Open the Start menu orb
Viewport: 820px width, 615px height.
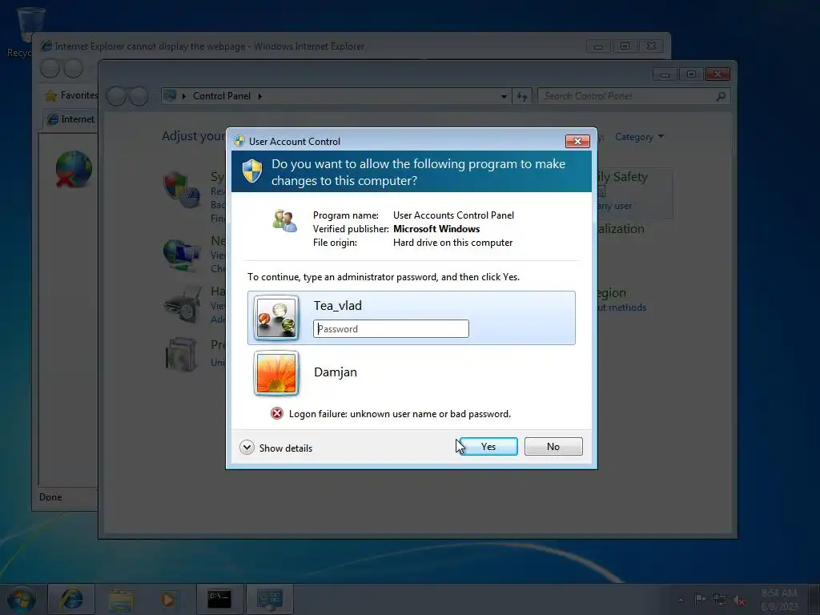(x=22, y=599)
